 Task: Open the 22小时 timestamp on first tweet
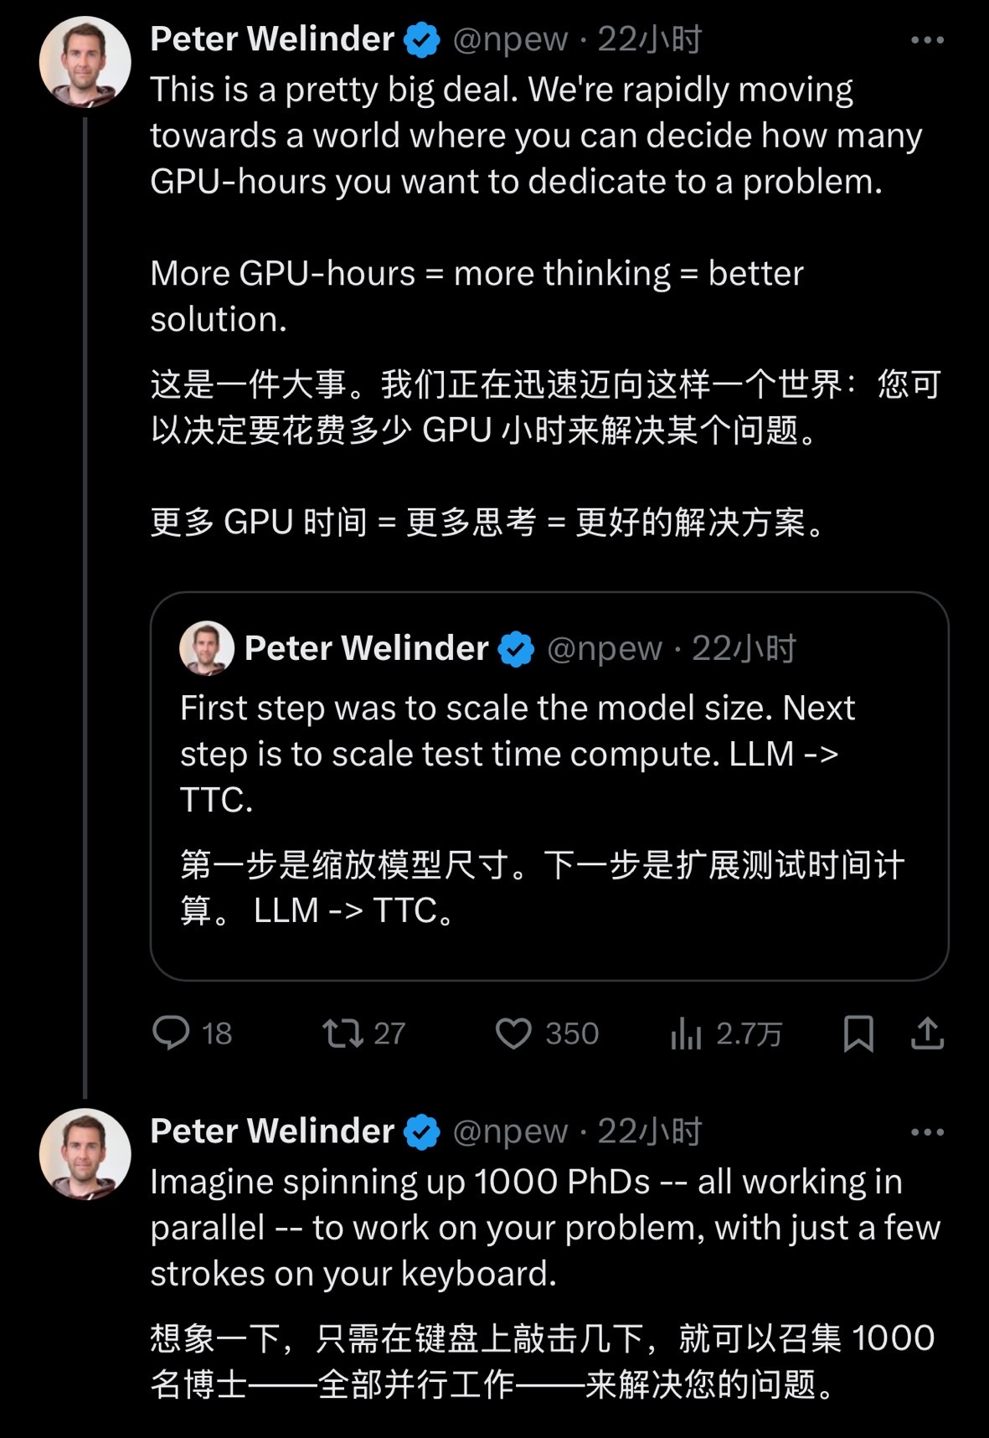(649, 40)
